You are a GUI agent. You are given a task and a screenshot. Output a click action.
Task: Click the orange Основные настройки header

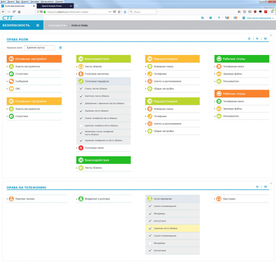pos(34,59)
